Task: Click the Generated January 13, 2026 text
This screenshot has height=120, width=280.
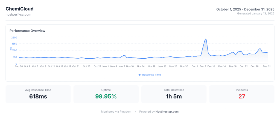Action: pos(256,13)
